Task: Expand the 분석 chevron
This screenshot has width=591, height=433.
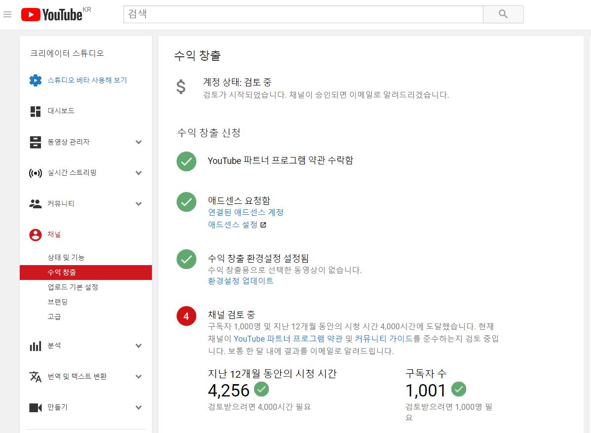Action: [x=139, y=346]
